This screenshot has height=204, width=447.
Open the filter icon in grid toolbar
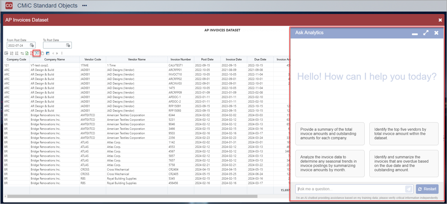tap(7, 53)
